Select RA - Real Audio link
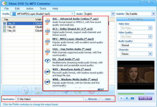The image size is (157, 107). point(66,59)
